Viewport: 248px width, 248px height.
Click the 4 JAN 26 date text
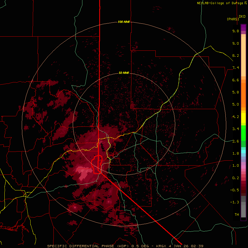click(179, 246)
